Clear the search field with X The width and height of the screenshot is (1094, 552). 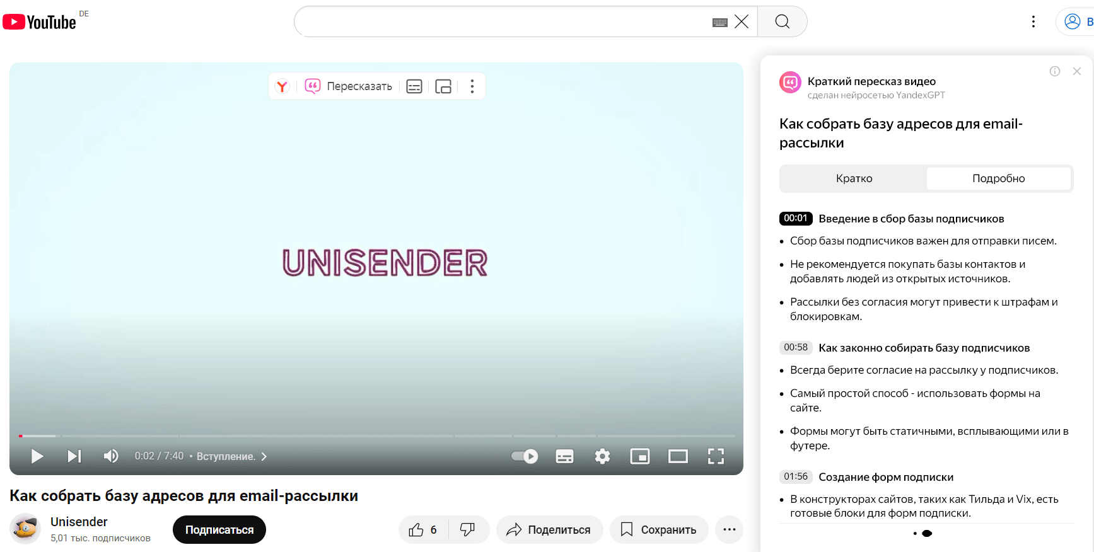click(742, 21)
